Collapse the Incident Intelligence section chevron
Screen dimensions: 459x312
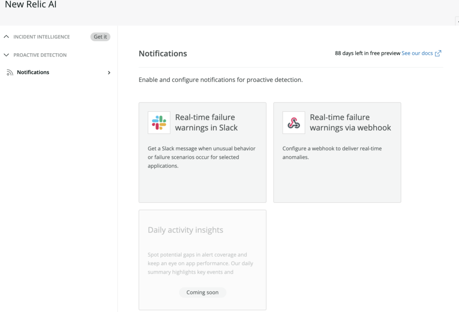[6, 37]
